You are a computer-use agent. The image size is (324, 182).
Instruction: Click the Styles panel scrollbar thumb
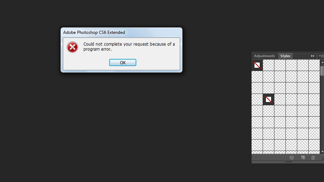click(322, 71)
